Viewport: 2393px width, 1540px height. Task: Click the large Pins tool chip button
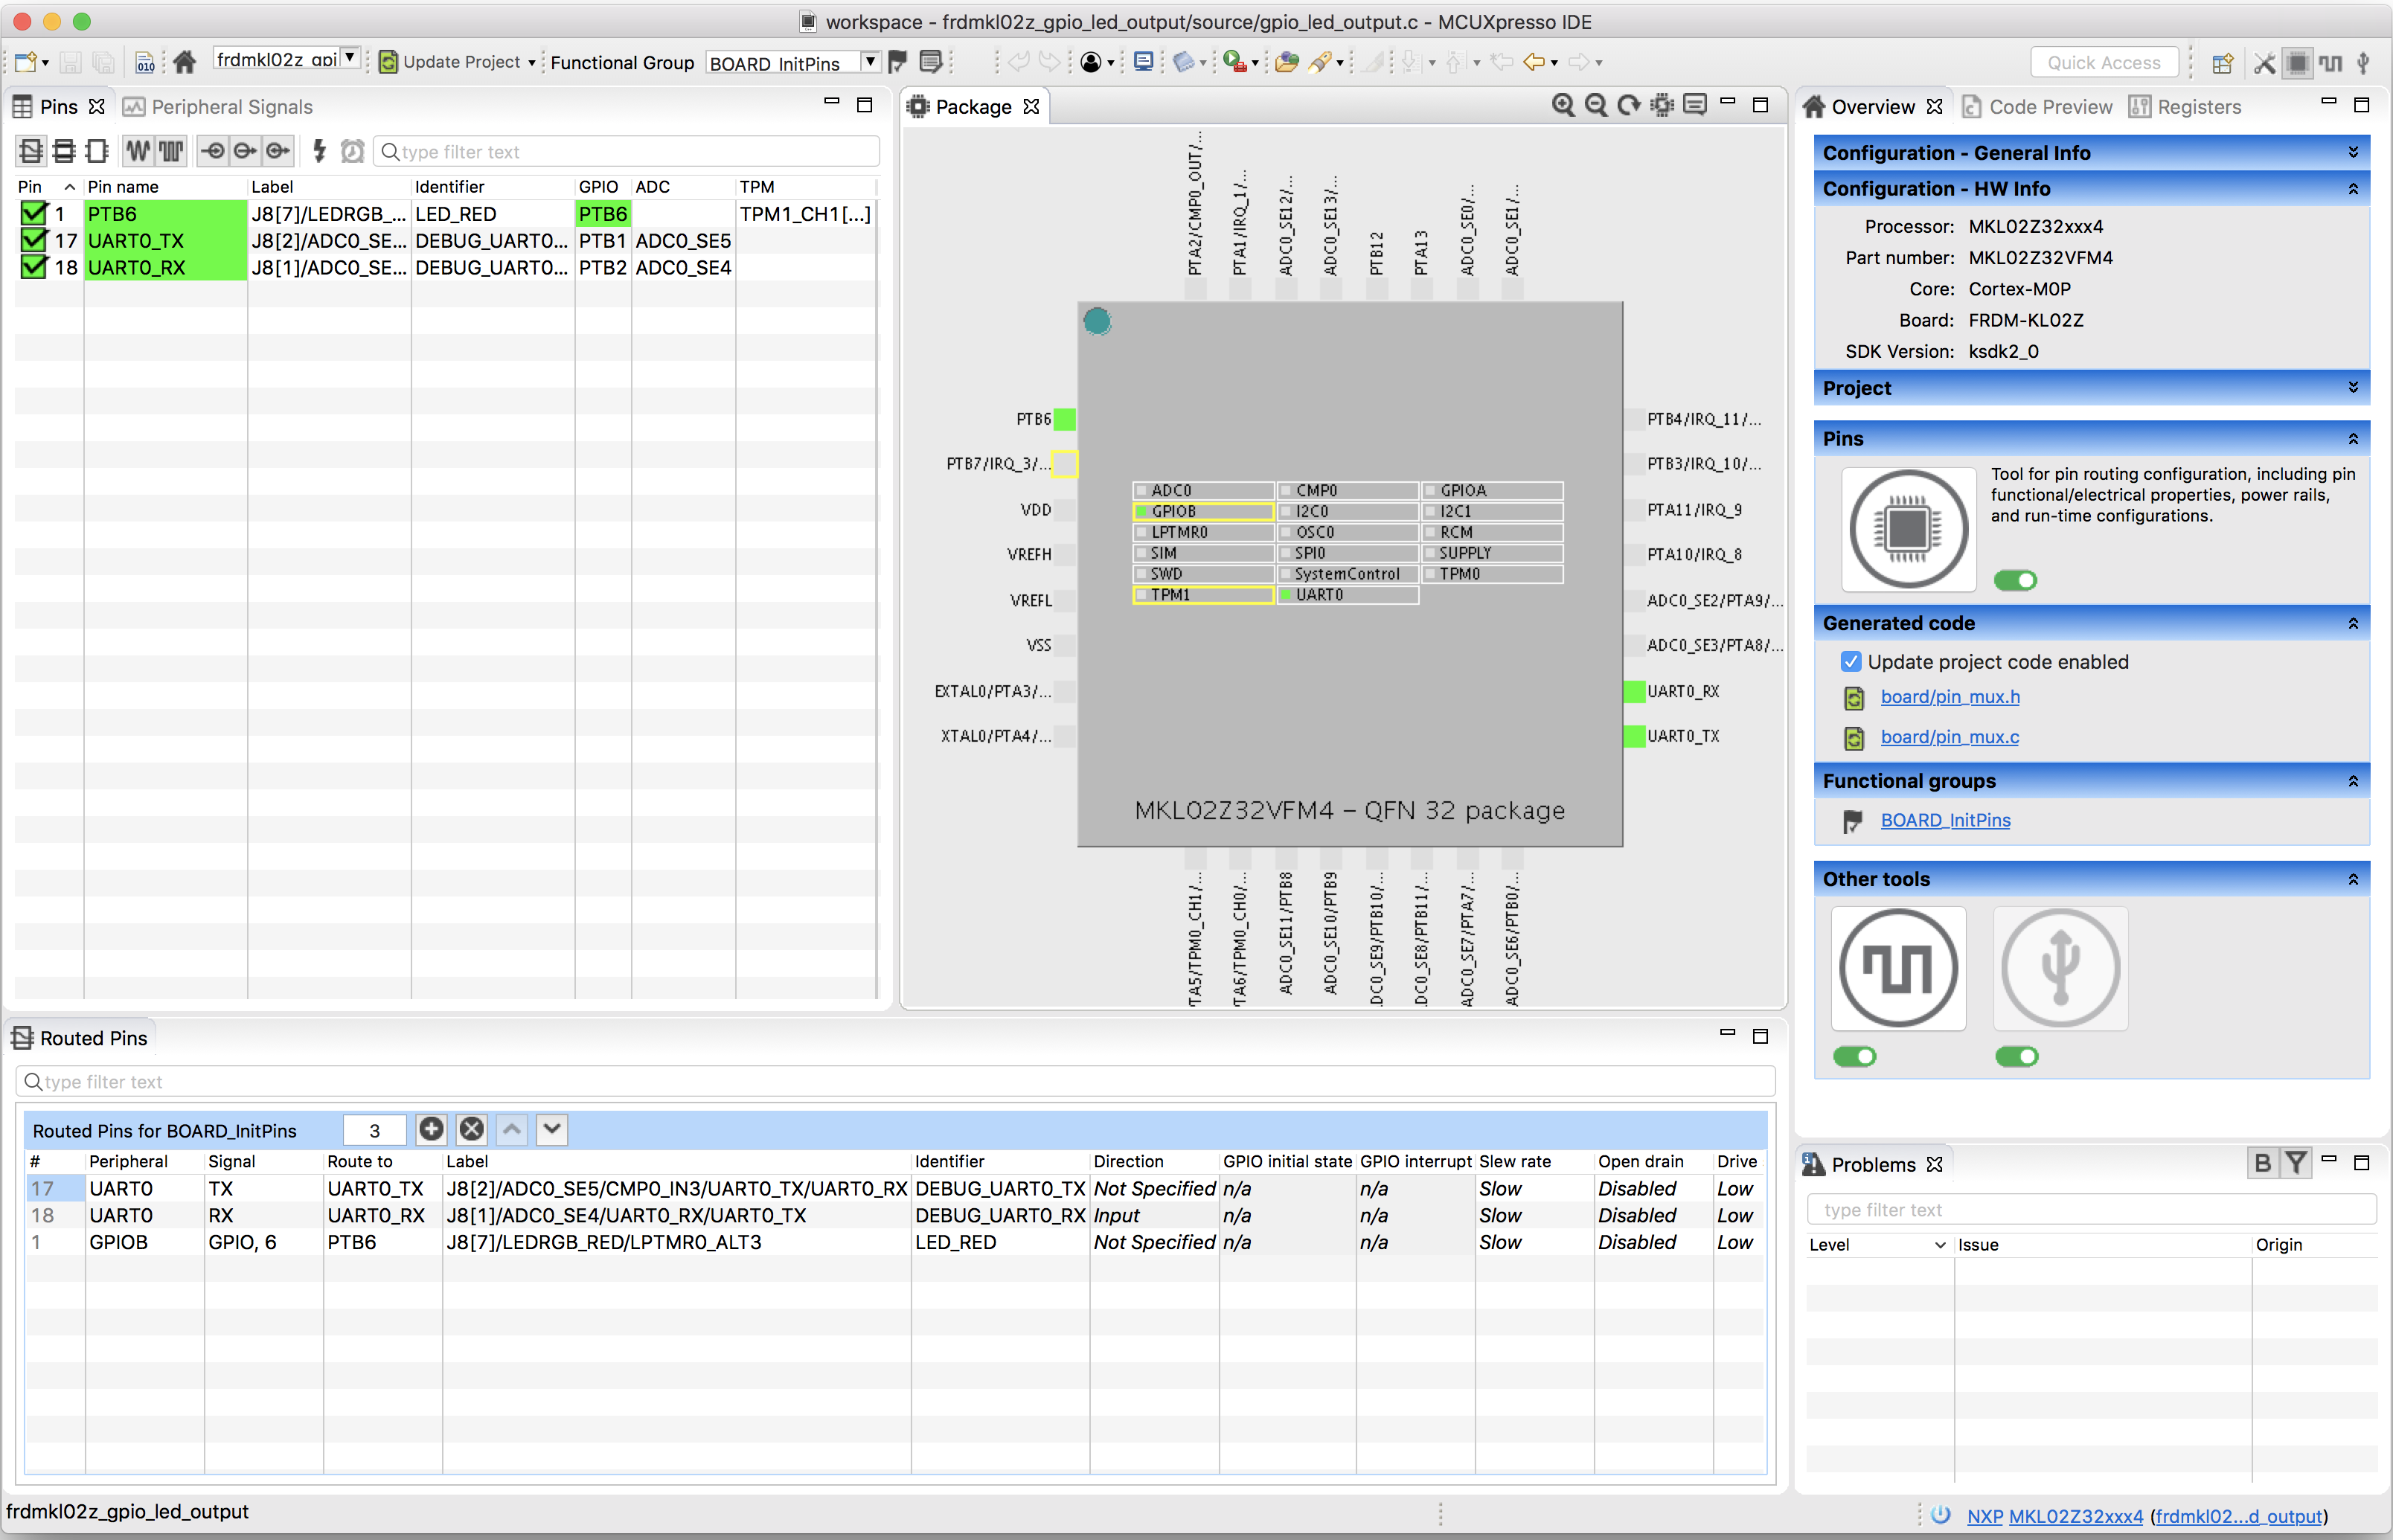coord(1908,529)
